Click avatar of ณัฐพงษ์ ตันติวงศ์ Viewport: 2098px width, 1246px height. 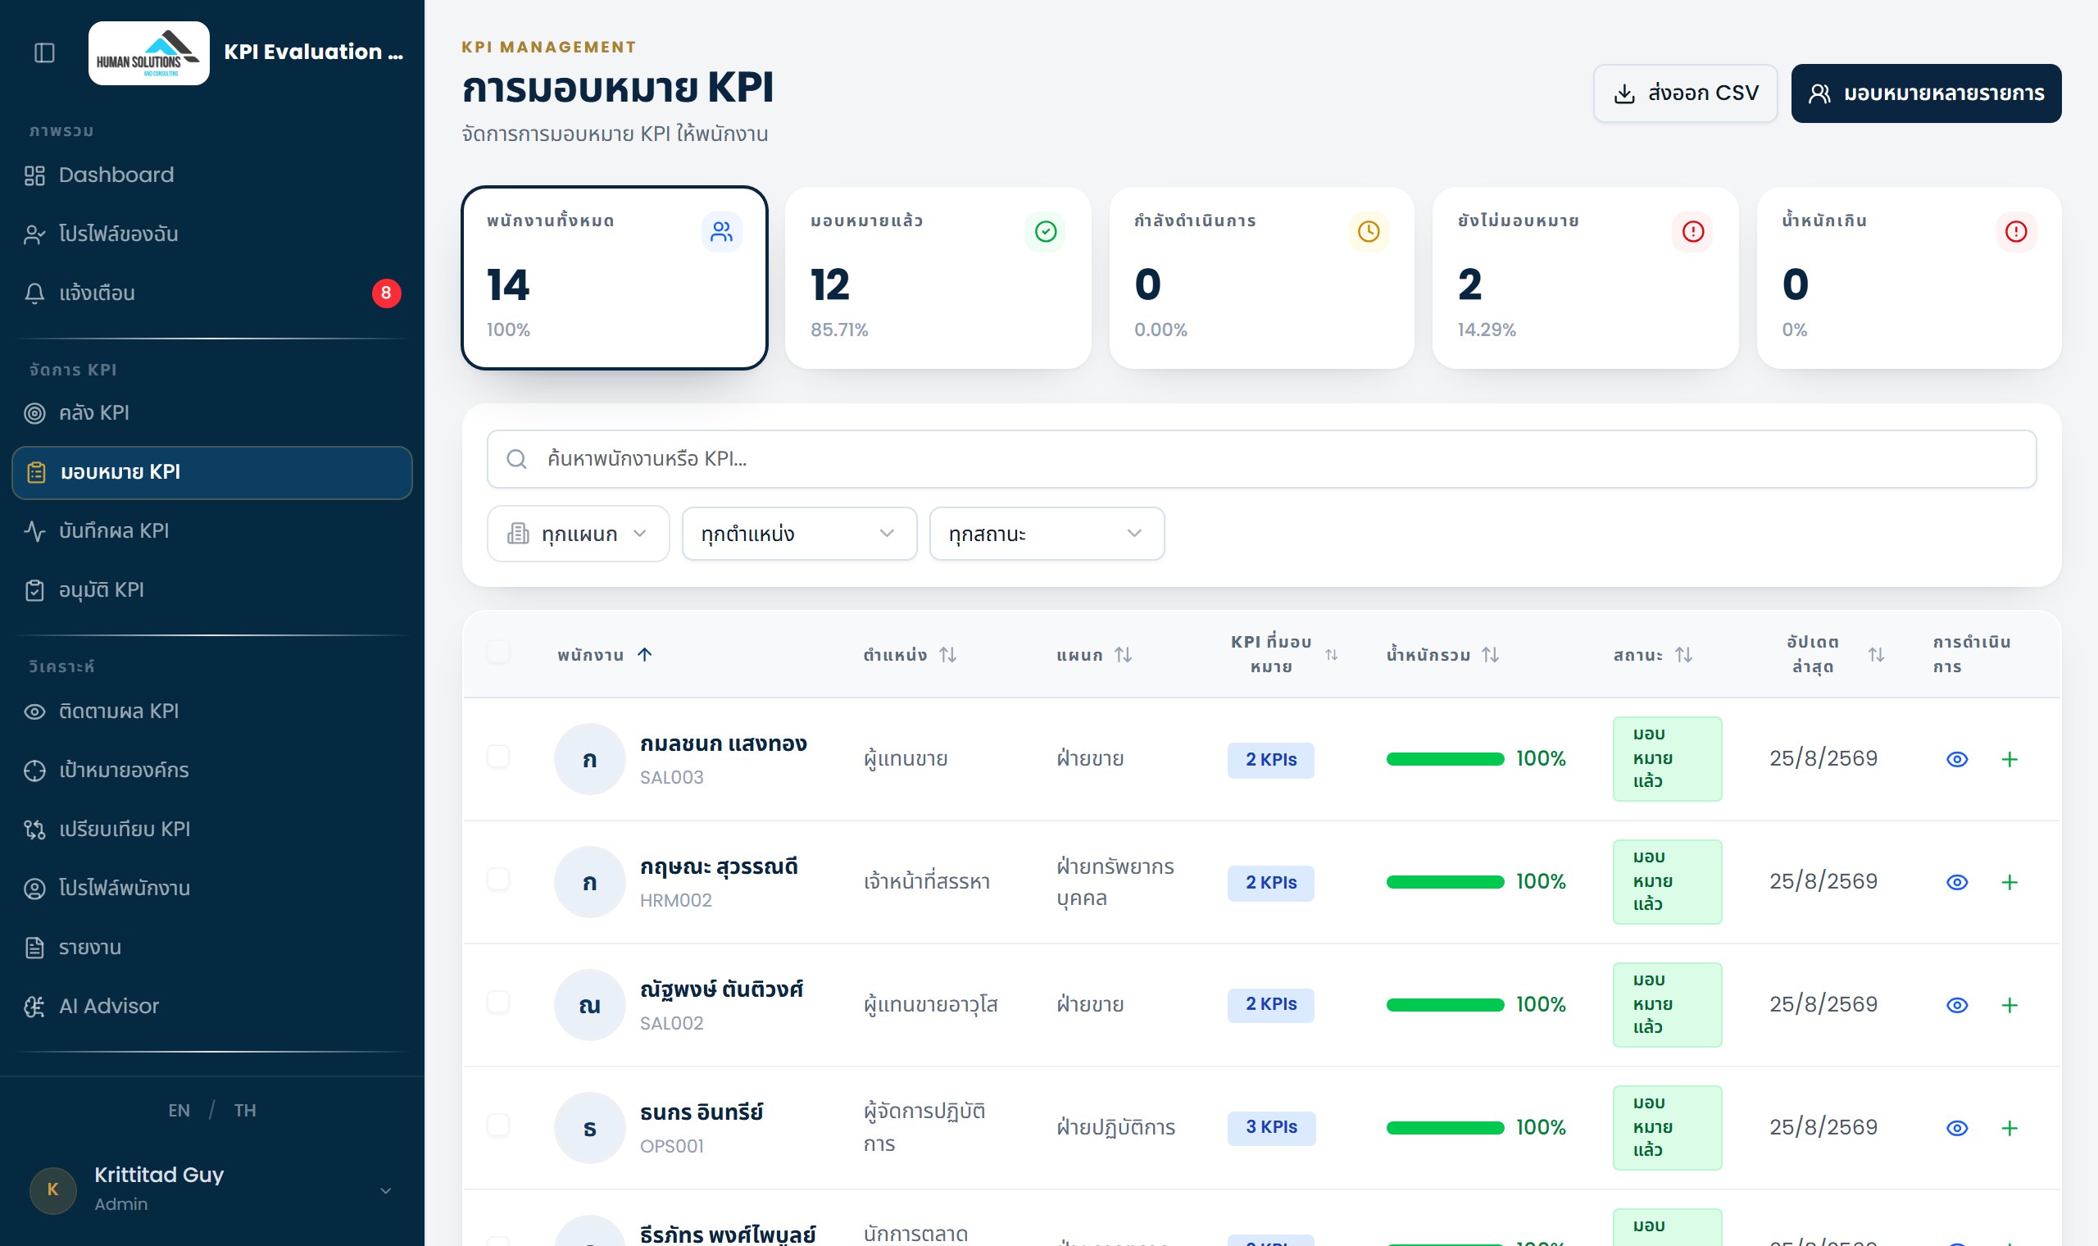pos(590,1005)
